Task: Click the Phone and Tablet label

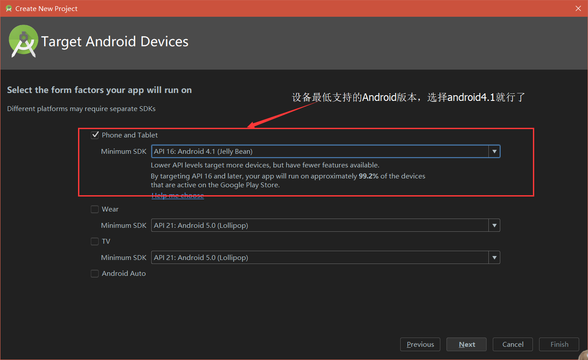Action: tap(130, 135)
